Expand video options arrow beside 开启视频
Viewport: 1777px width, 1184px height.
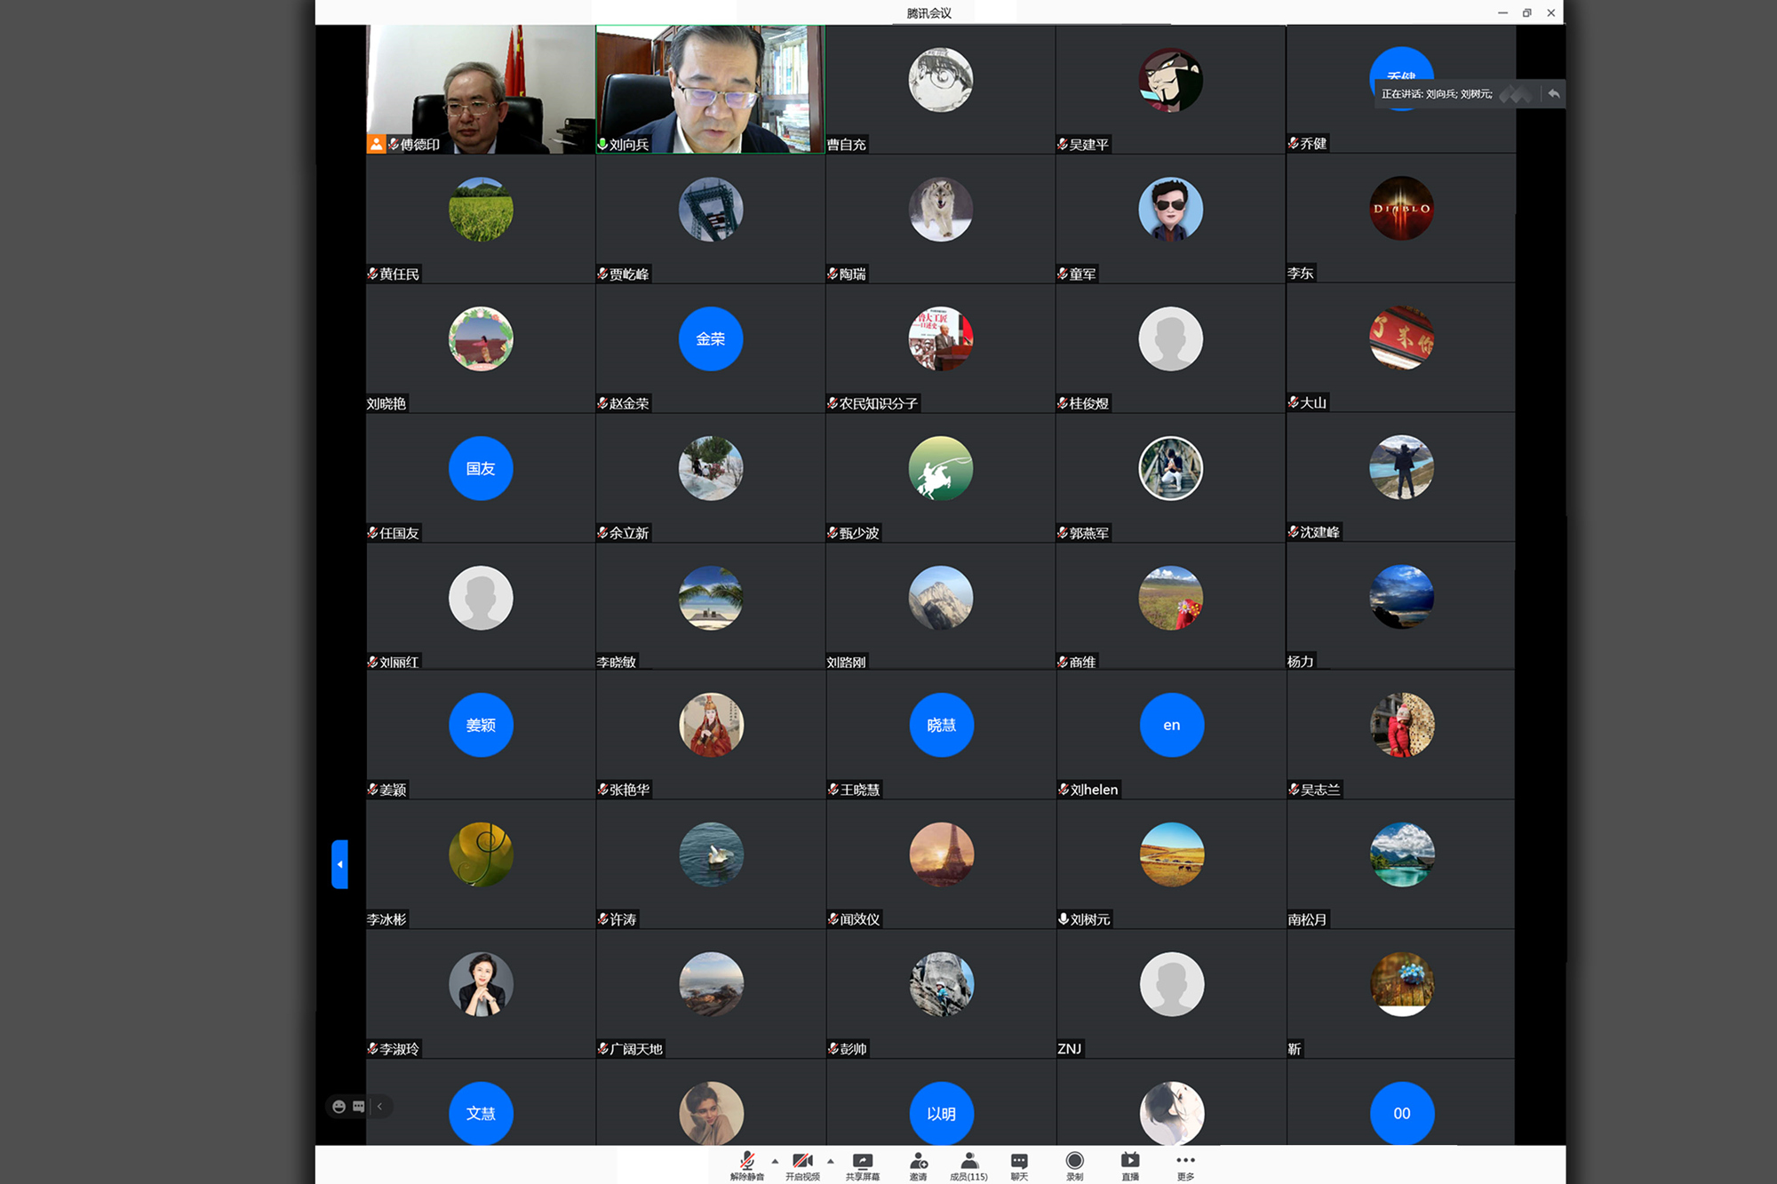click(831, 1161)
